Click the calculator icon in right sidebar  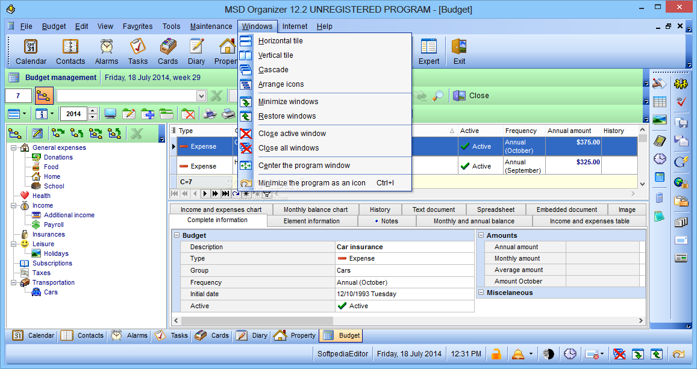click(660, 177)
